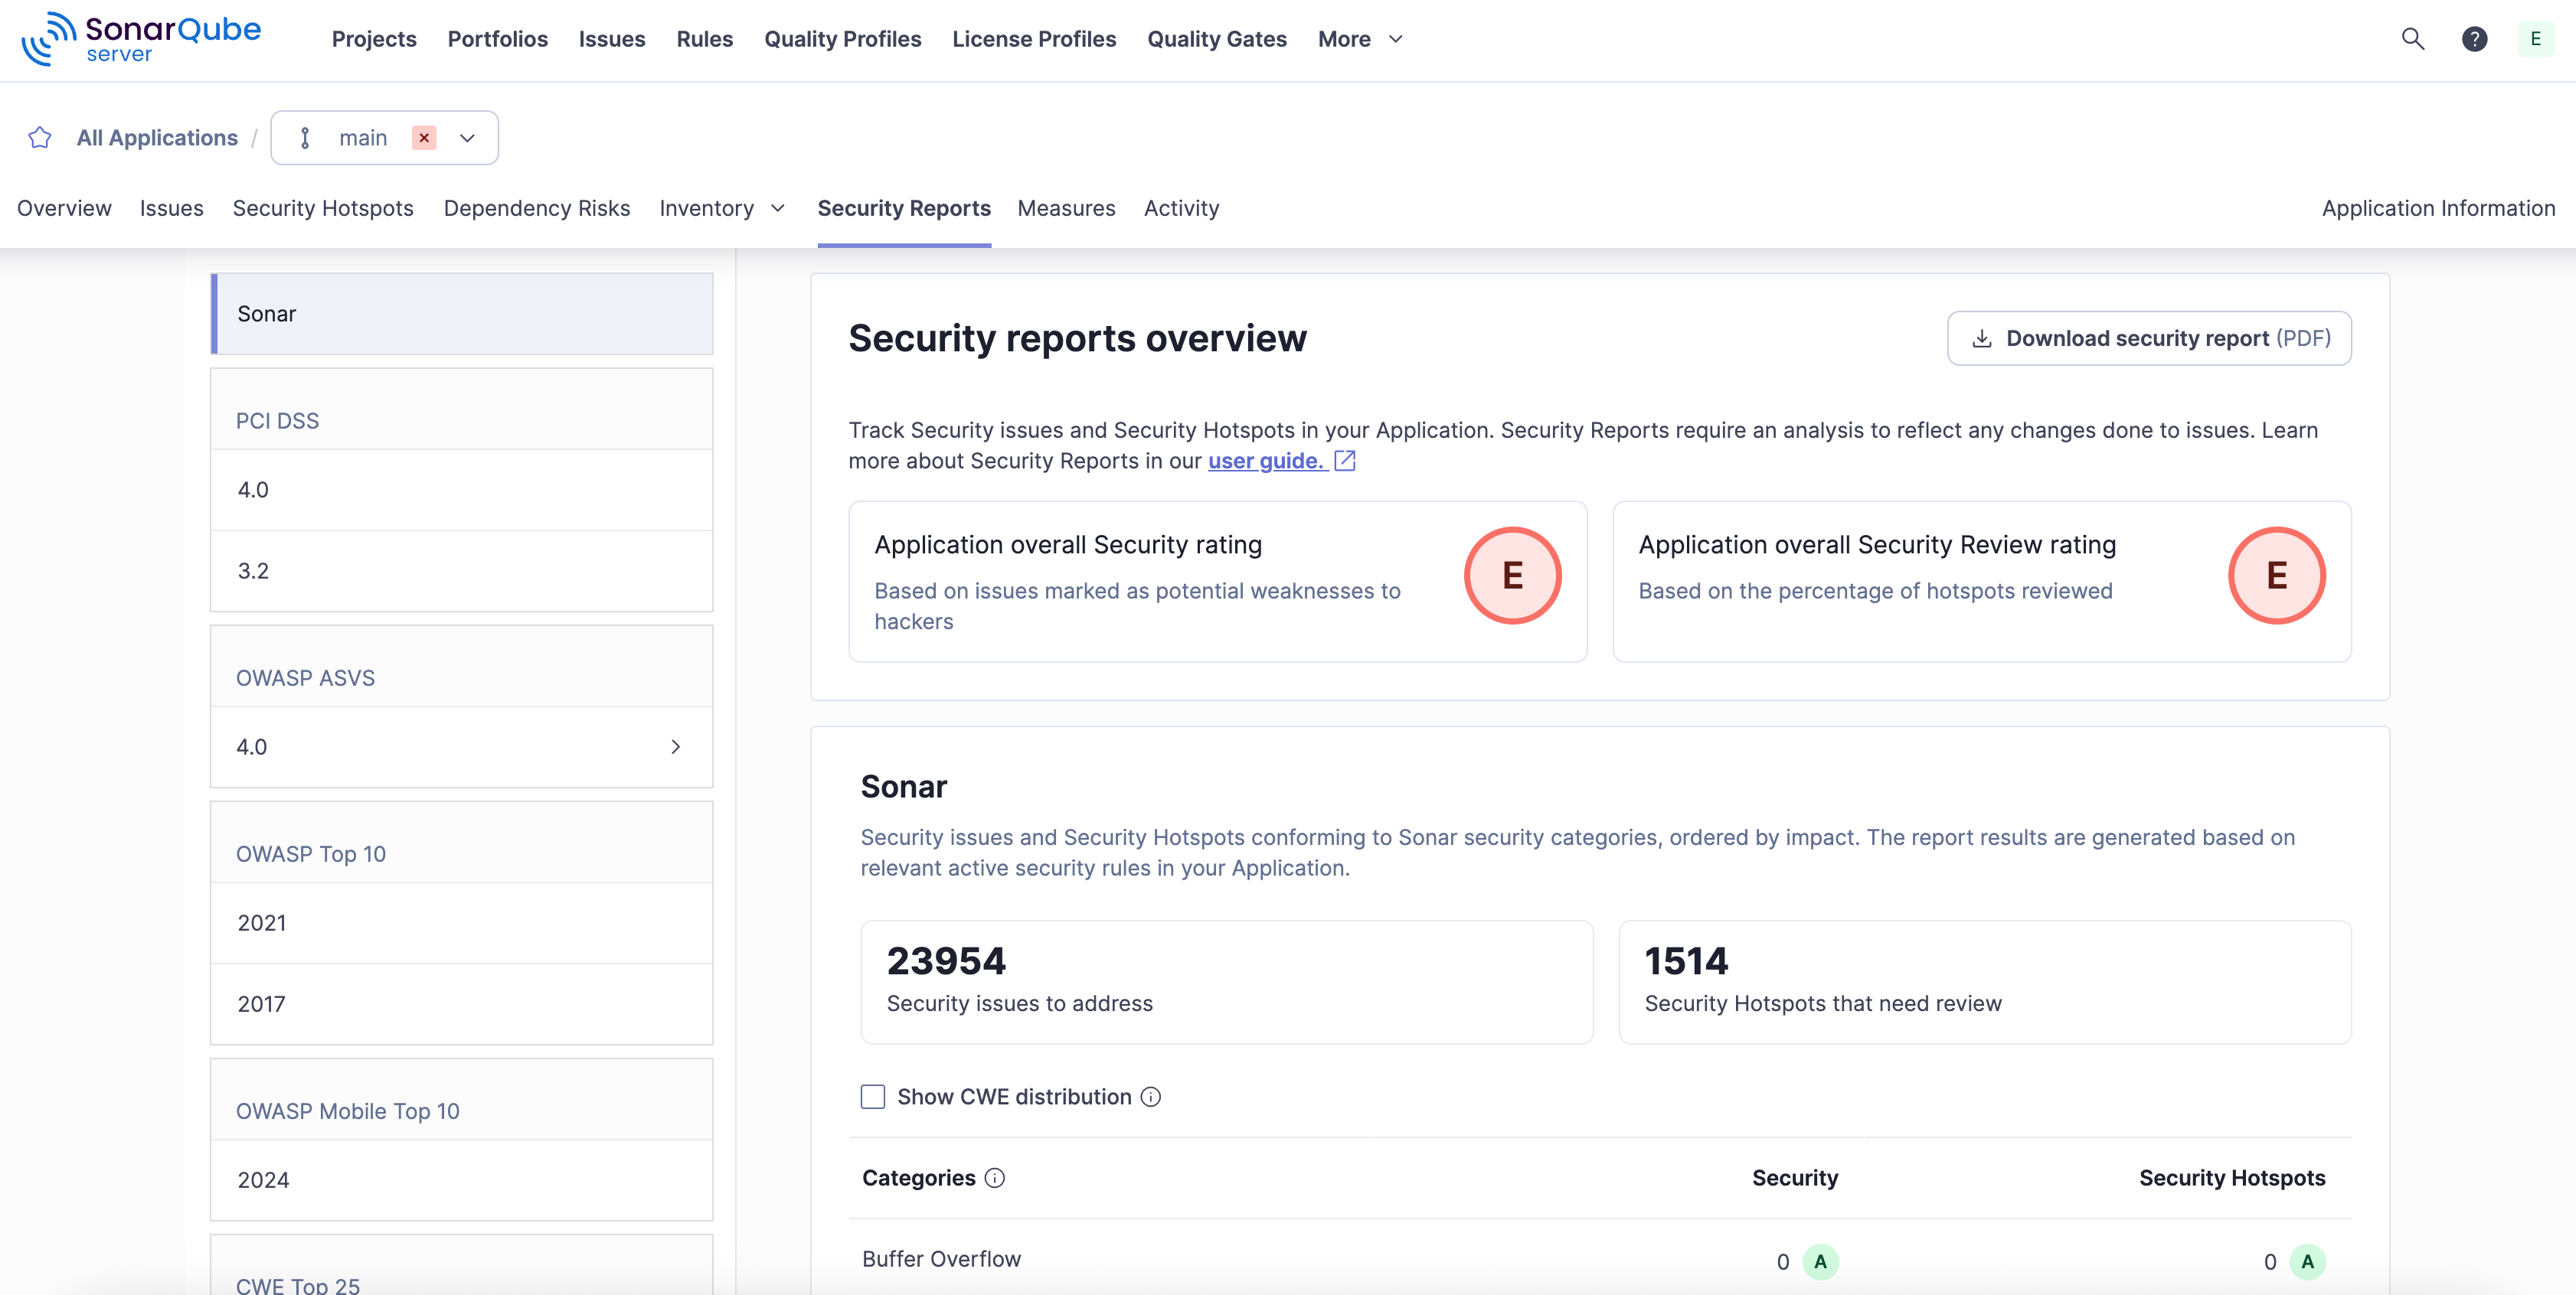Click the external link icon after user guide

(x=1345, y=461)
